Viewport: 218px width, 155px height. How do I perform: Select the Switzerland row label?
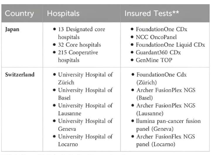point(20,75)
